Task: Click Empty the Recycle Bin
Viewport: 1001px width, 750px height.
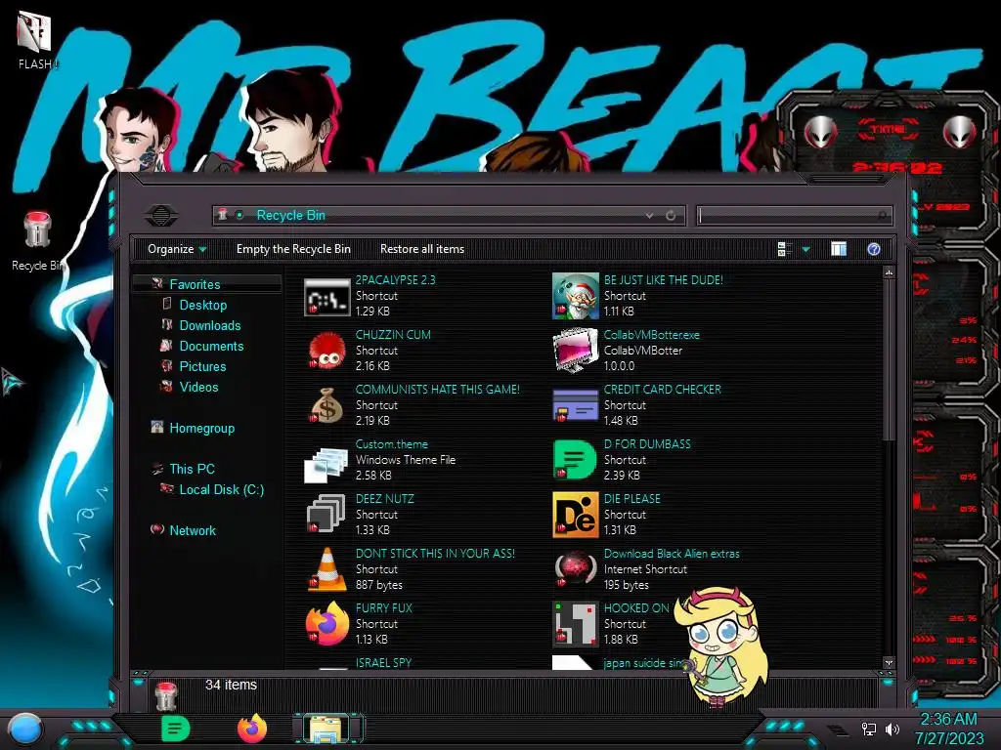Action: [x=293, y=249]
